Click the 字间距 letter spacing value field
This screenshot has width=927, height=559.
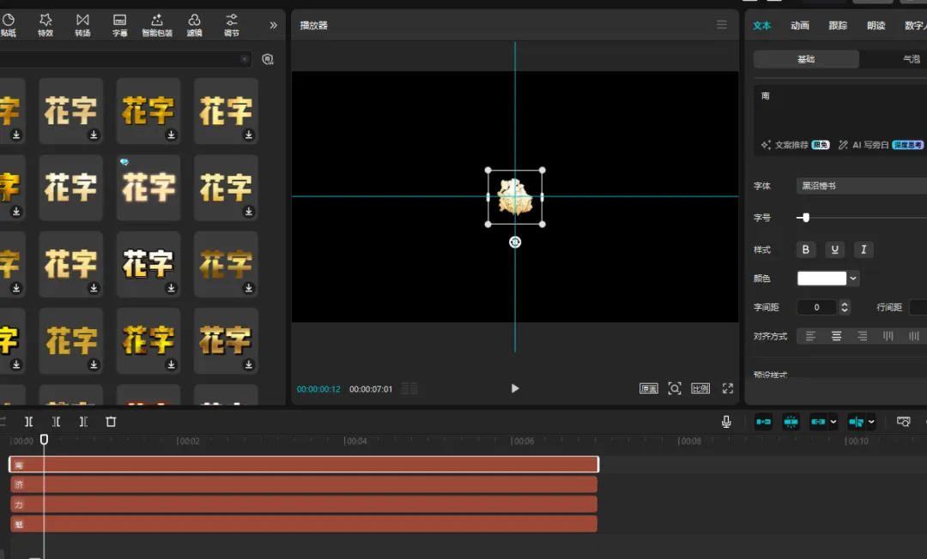tap(816, 307)
